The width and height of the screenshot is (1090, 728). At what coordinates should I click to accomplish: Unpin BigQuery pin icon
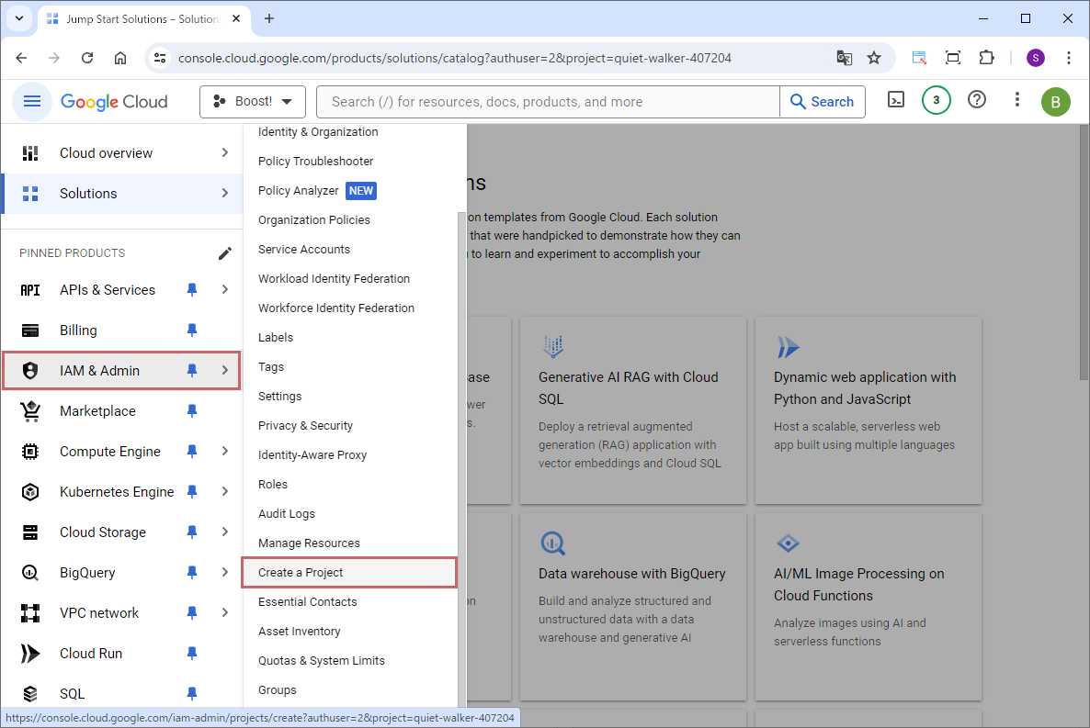[192, 572]
